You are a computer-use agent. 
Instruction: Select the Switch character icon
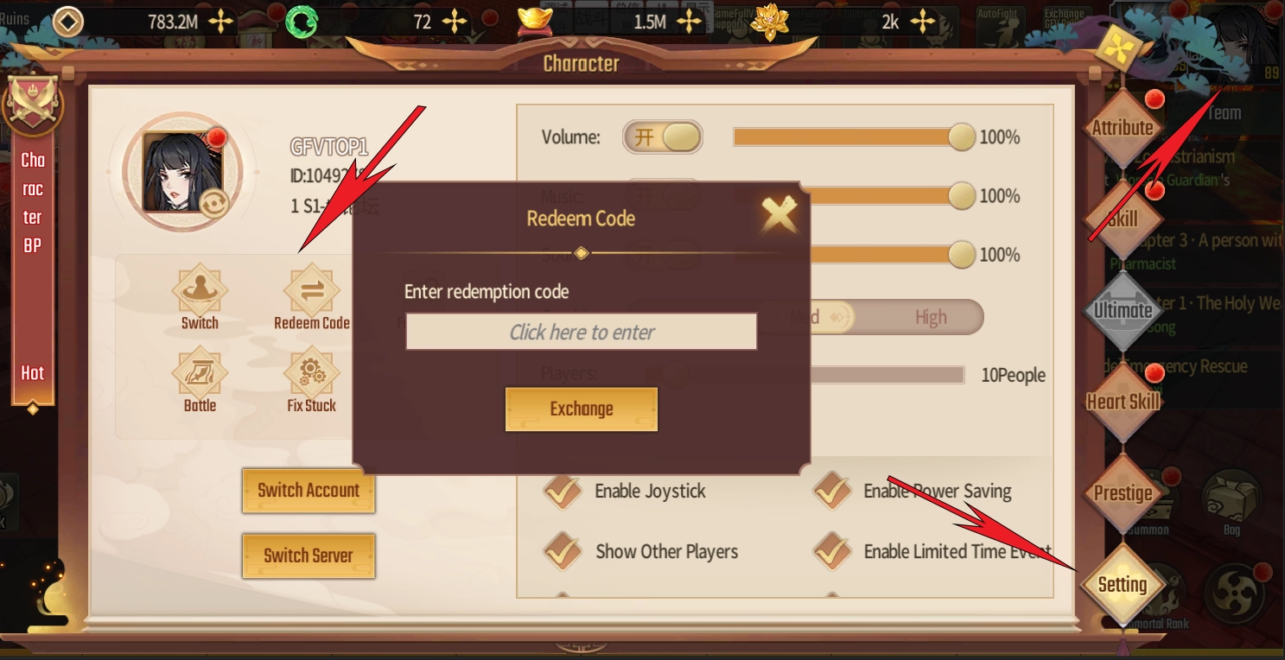(200, 291)
